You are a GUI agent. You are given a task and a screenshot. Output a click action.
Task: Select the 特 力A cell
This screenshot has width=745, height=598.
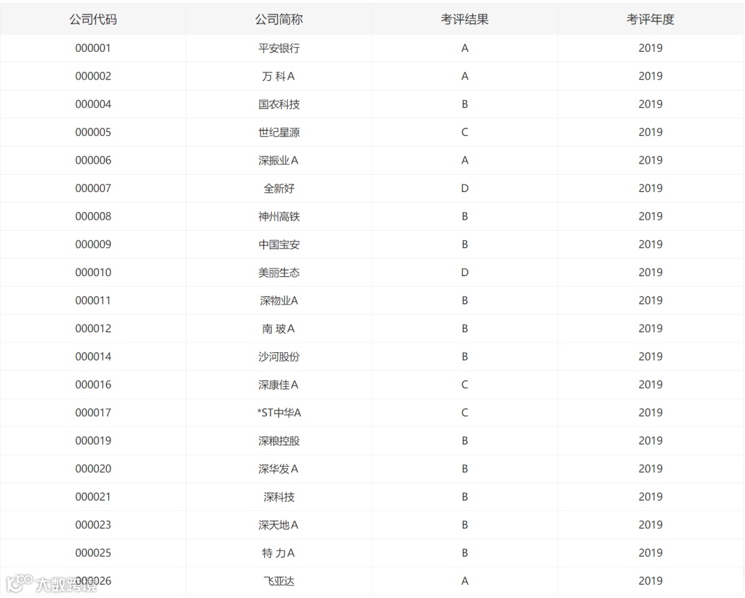[279, 553]
